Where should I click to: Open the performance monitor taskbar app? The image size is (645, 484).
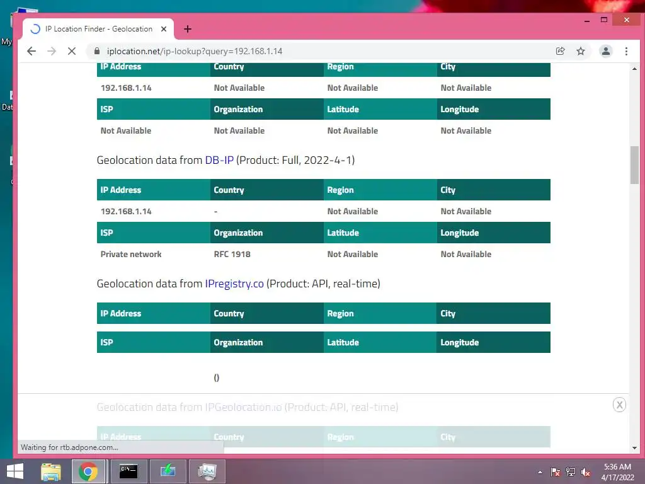(207, 471)
